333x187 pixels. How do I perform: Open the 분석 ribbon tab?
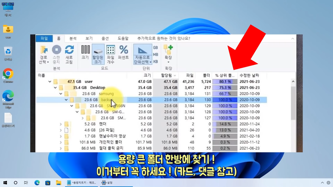73,38
